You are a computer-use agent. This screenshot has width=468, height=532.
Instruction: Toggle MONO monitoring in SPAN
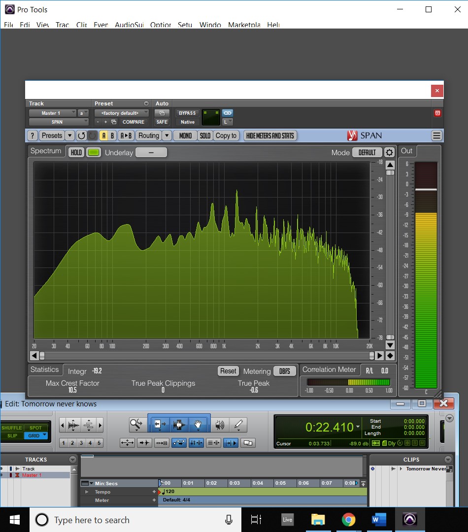click(x=186, y=135)
